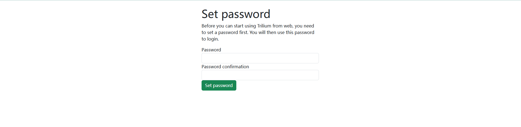Focus the Password input field
The image size is (521, 127).
tap(260, 58)
